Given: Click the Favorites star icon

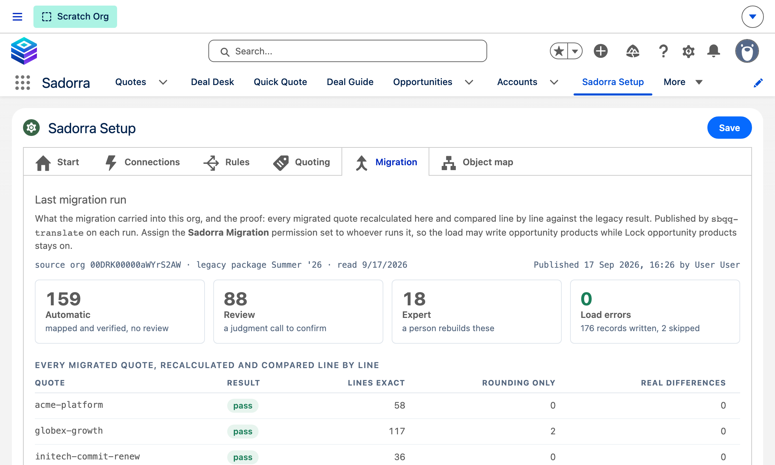Looking at the screenshot, I should (x=559, y=51).
